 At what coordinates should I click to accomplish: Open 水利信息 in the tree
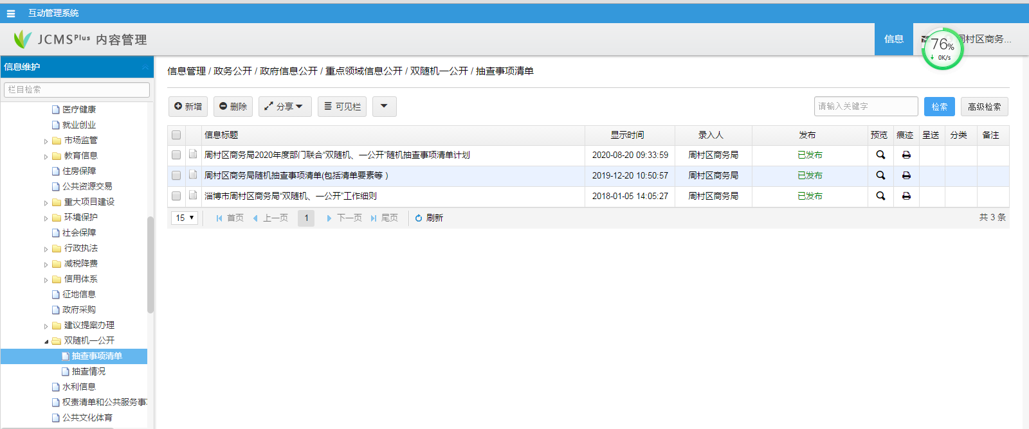tap(73, 387)
